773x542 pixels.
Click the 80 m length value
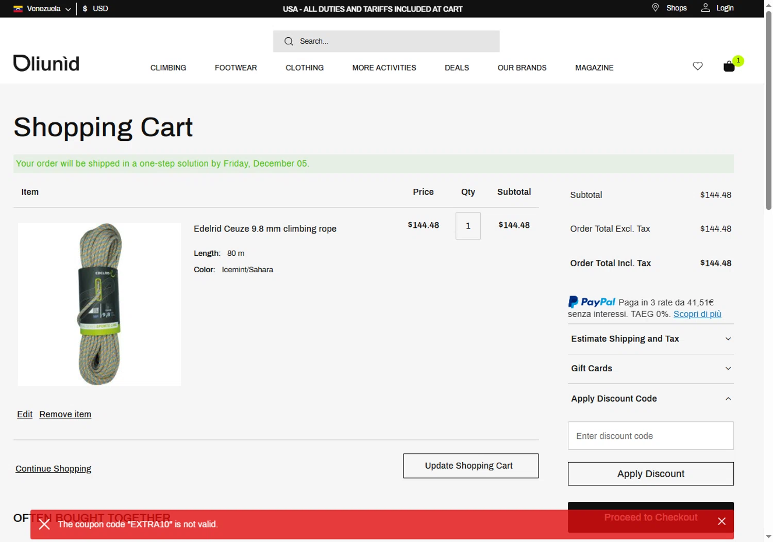(x=236, y=253)
